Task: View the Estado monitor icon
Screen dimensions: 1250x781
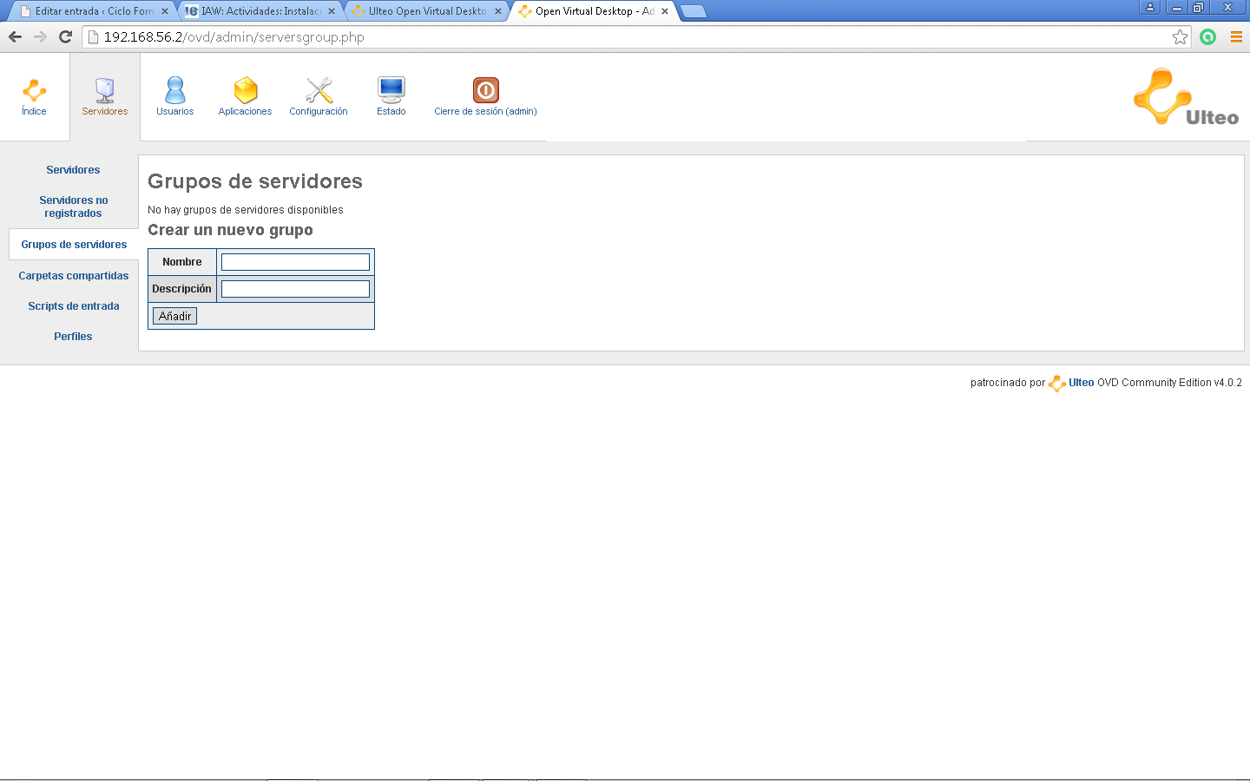Action: point(391,90)
